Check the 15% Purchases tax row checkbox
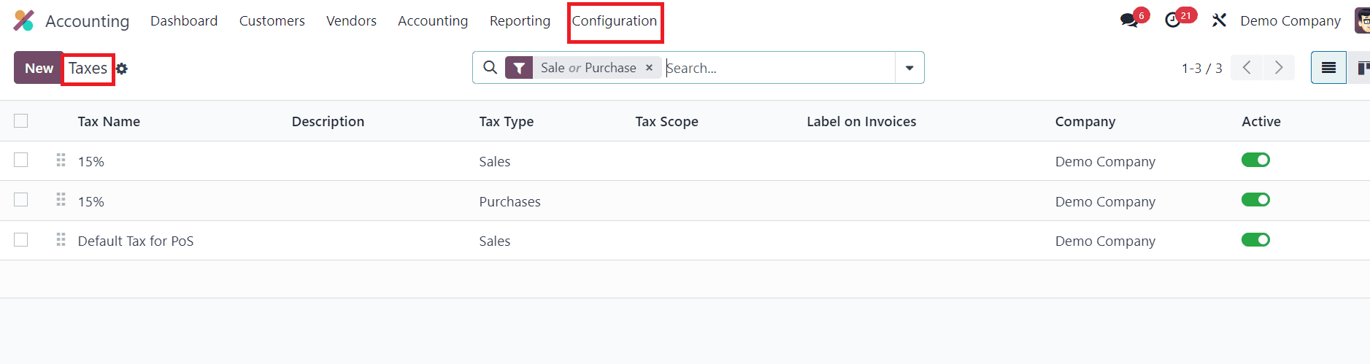This screenshot has height=364, width=1370. tap(21, 200)
